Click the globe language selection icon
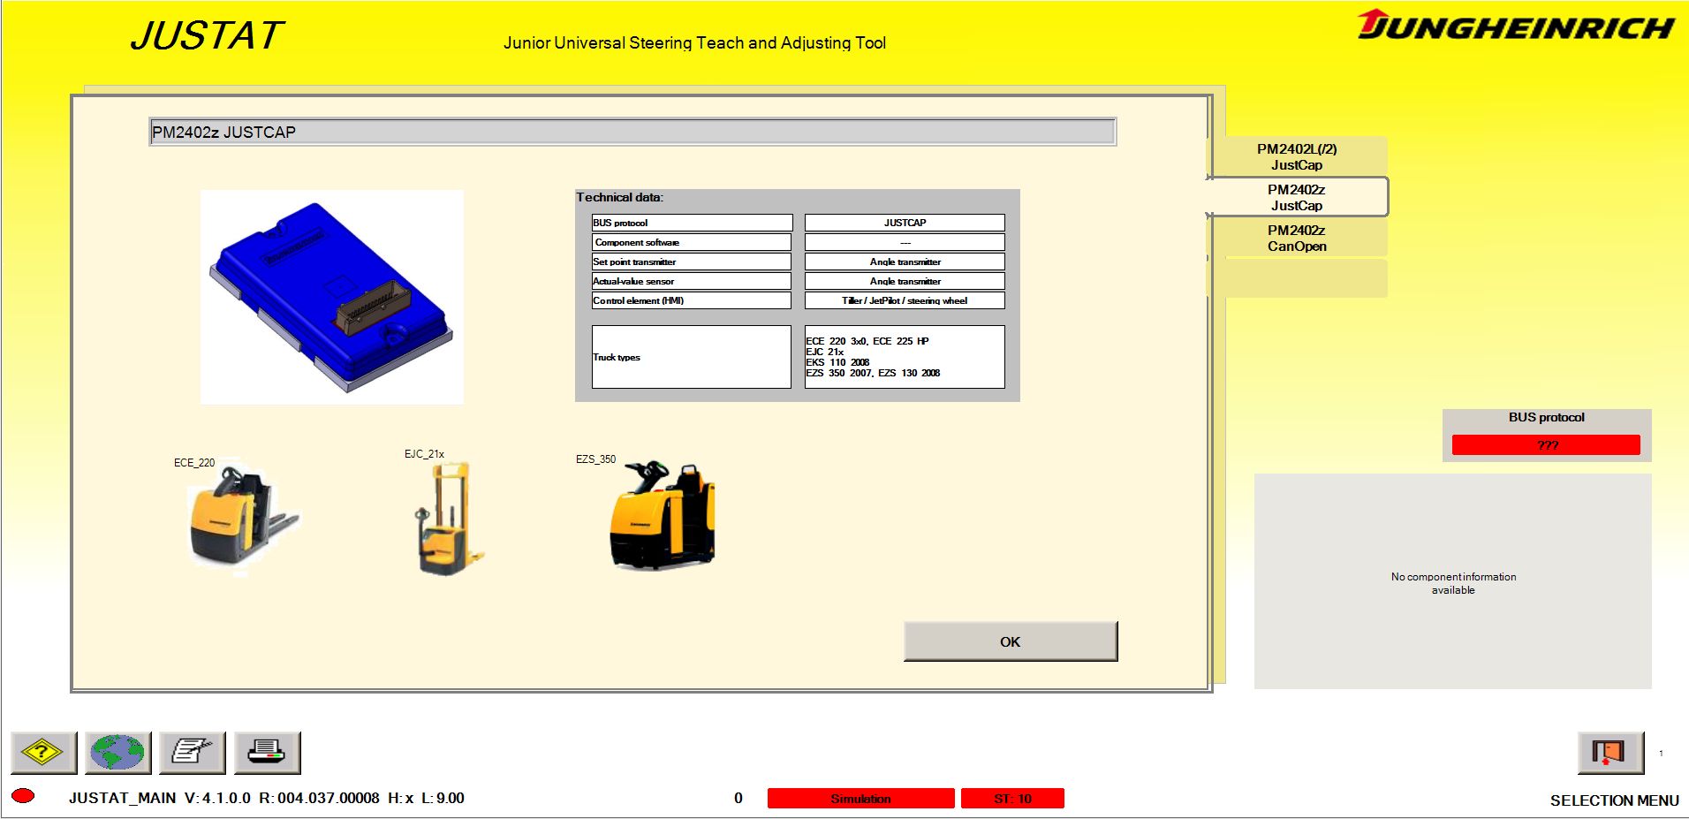Image resolution: width=1689 pixels, height=819 pixels. click(116, 752)
